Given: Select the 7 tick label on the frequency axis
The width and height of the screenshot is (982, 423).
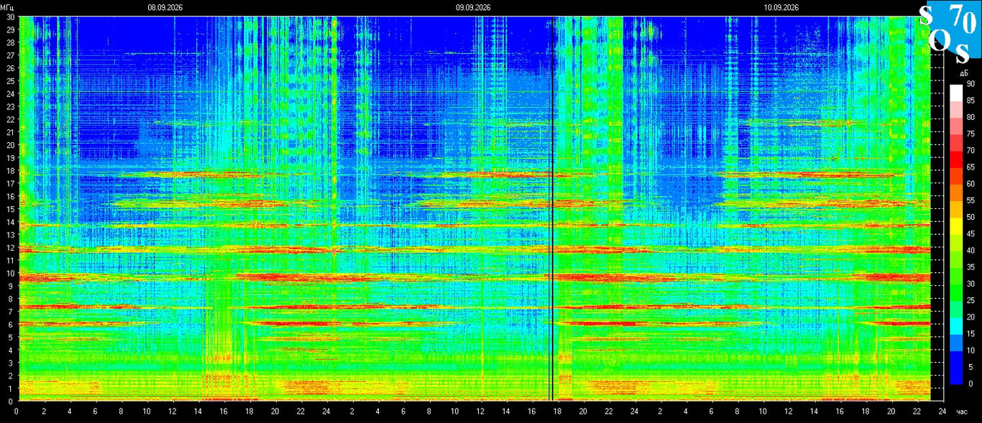Looking at the screenshot, I should [12, 312].
